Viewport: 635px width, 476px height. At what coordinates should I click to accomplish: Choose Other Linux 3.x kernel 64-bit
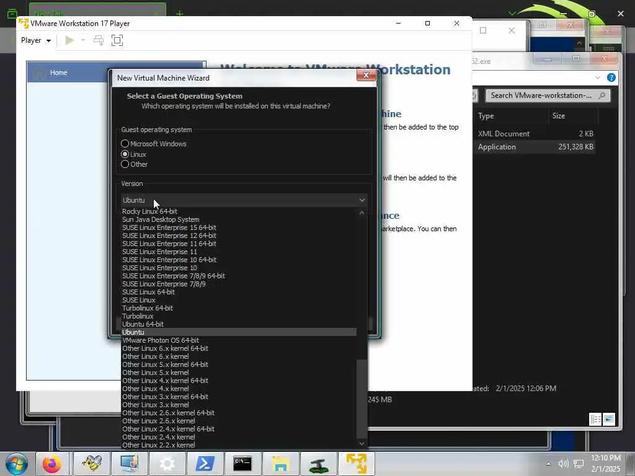(x=239, y=397)
